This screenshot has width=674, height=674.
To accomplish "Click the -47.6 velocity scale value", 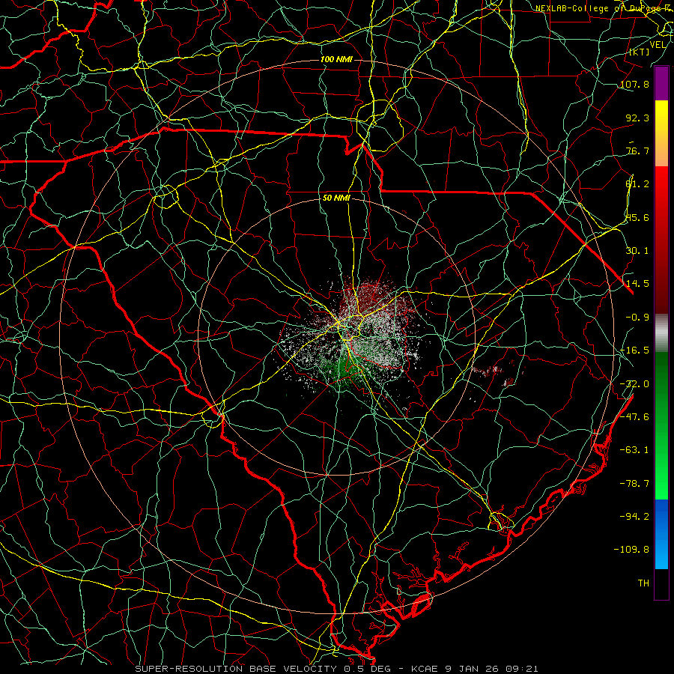I will [634, 417].
